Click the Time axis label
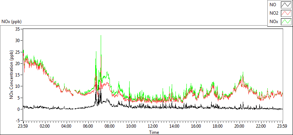The image size is (293, 135). pyautogui.click(x=154, y=132)
